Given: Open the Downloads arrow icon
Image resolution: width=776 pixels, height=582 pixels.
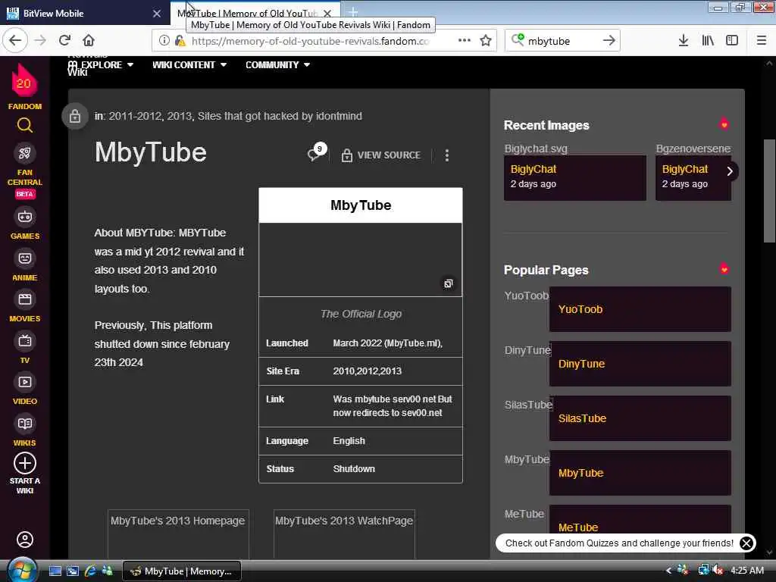Looking at the screenshot, I should point(683,41).
